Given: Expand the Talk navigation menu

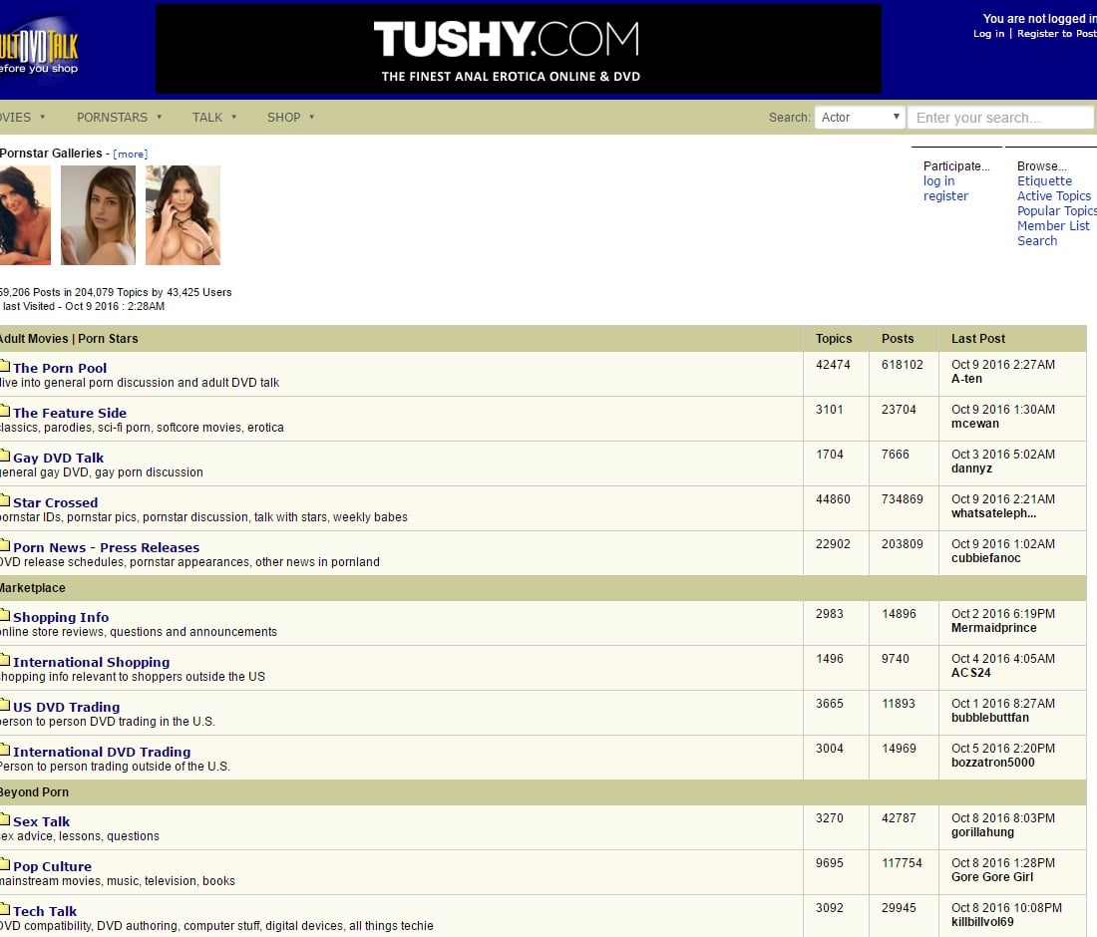Looking at the screenshot, I should (214, 118).
